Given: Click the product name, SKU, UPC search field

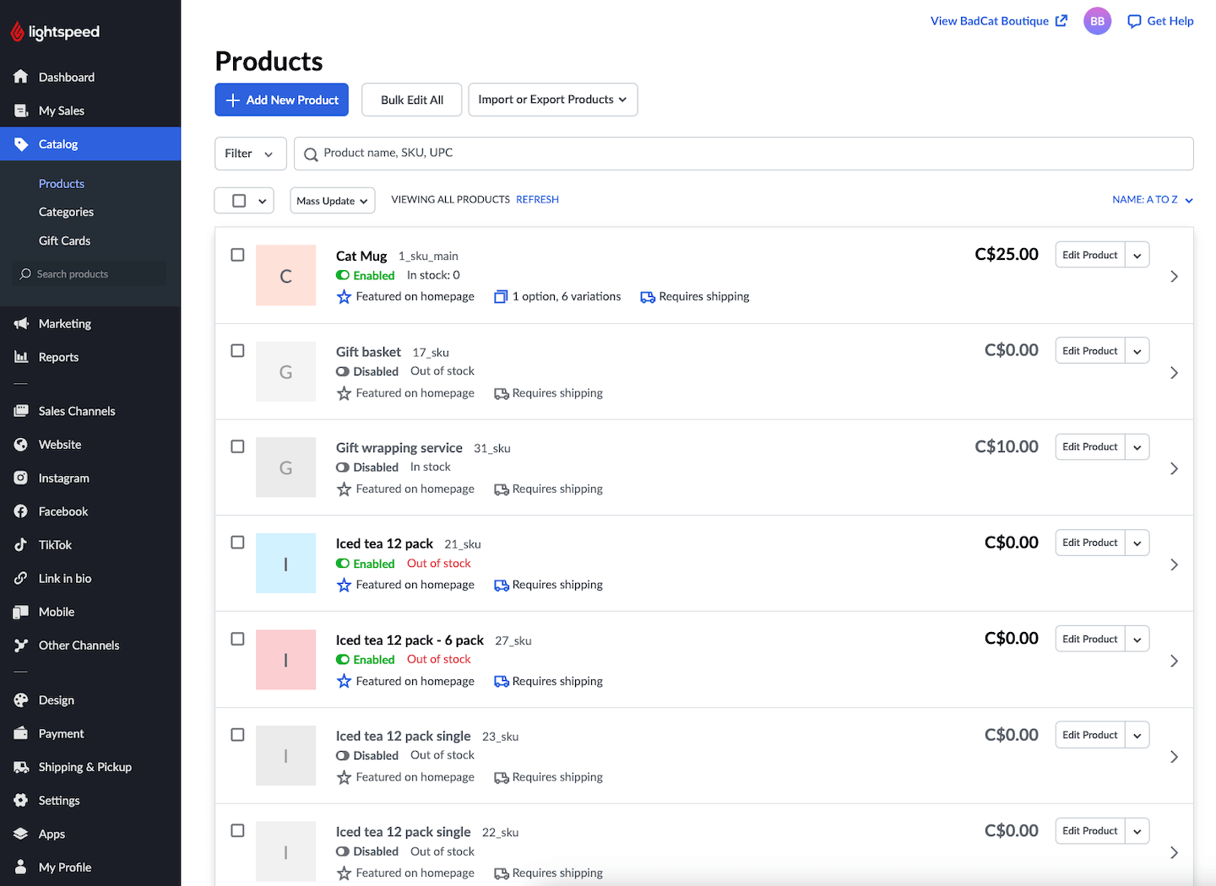Looking at the screenshot, I should [743, 154].
